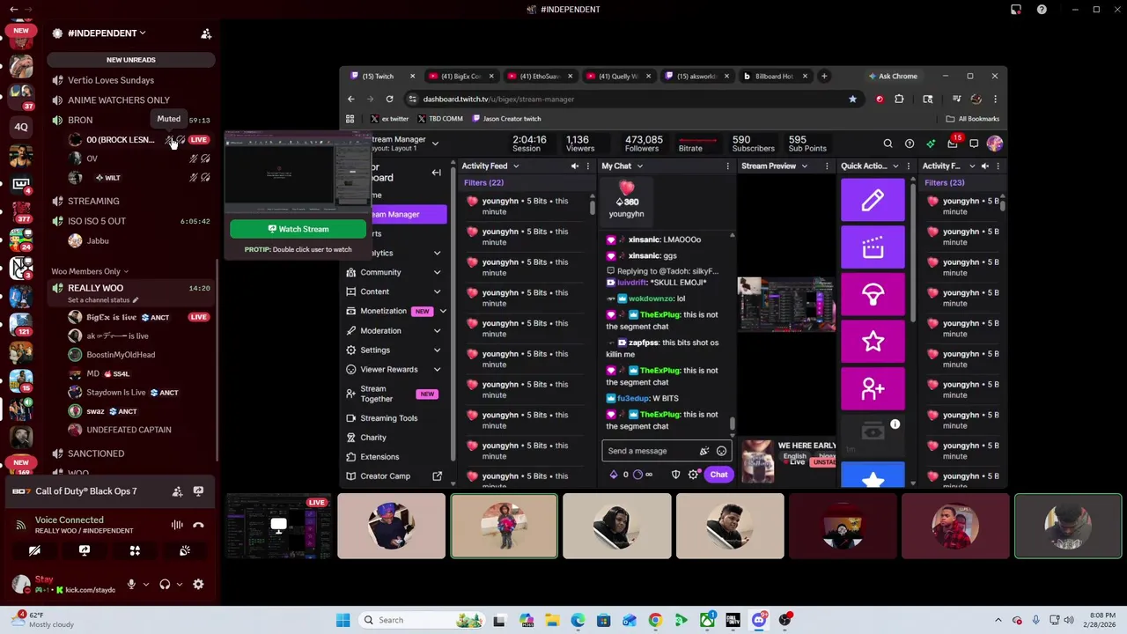Click the star quick action tile

[x=873, y=341]
